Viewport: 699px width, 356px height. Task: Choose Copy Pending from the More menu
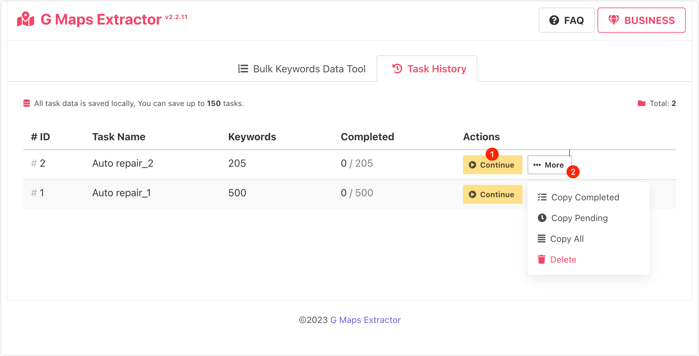[588, 218]
